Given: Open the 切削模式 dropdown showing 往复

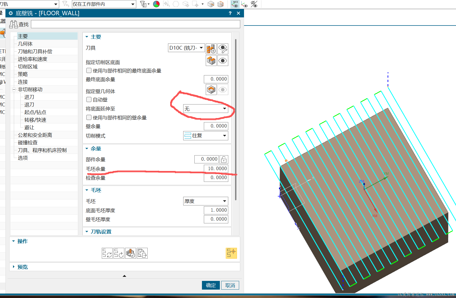Looking at the screenshot, I should tap(205, 136).
